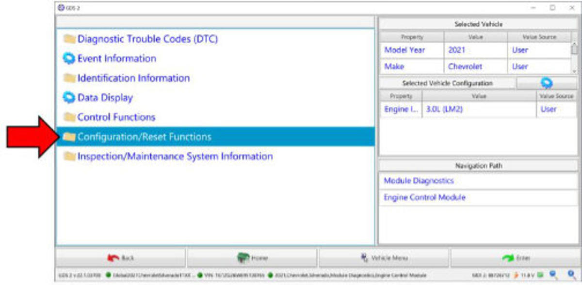The height and width of the screenshot is (285, 582).
Task: Click the vehicle configuration gear button
Action: tap(547, 83)
